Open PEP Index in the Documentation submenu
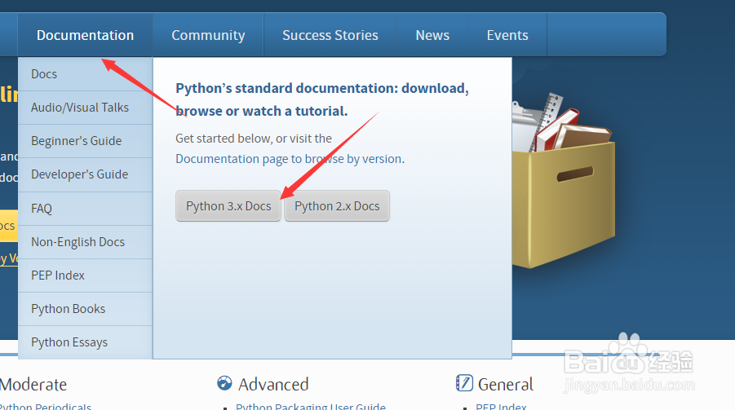 [x=58, y=276]
